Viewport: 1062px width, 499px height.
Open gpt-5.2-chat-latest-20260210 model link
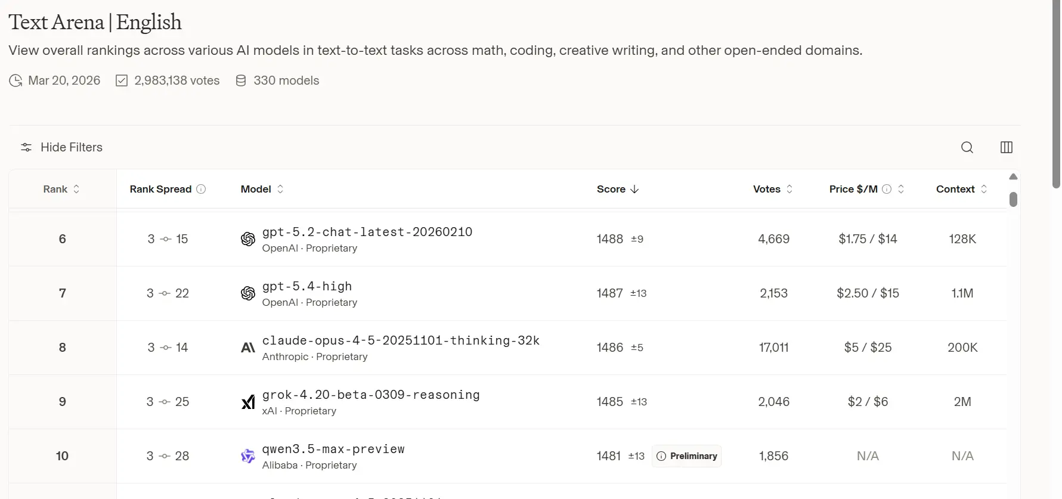(x=367, y=232)
